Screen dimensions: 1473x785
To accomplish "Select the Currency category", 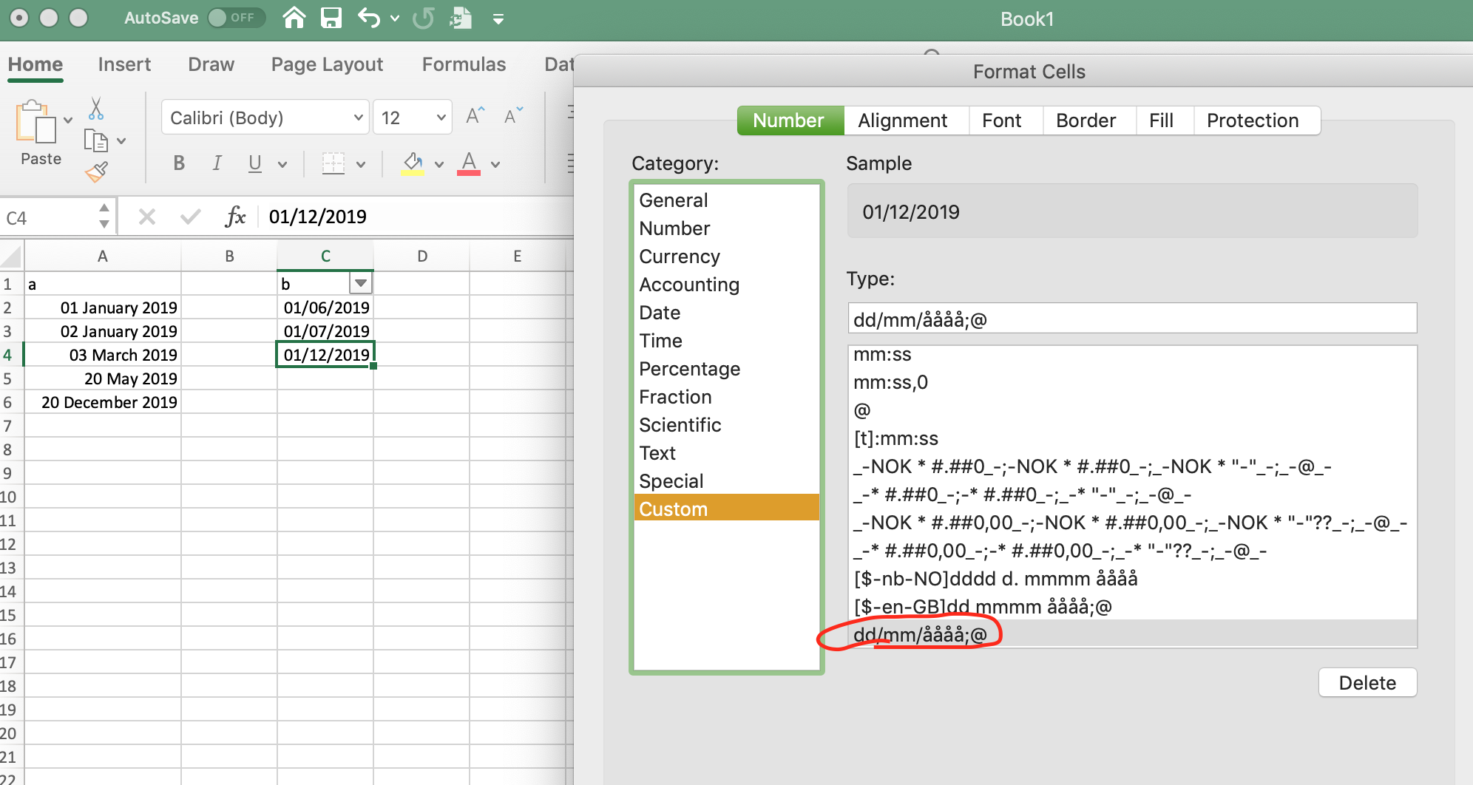I will pos(726,256).
